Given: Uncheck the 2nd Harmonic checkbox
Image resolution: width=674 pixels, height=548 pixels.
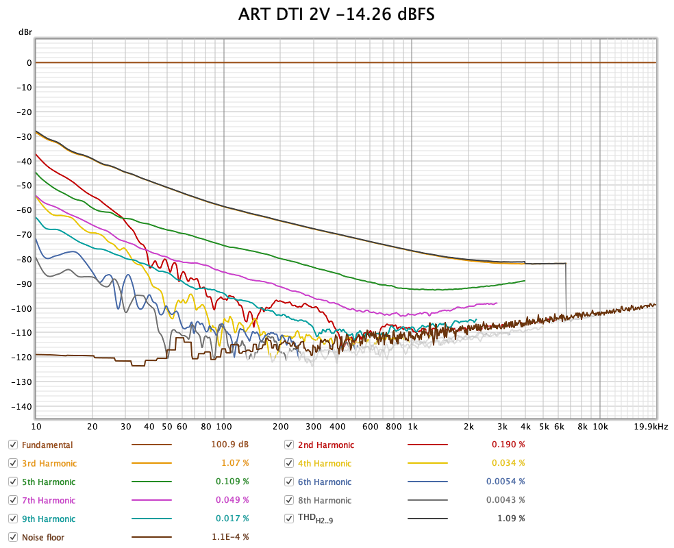Looking at the screenshot, I should (289, 445).
